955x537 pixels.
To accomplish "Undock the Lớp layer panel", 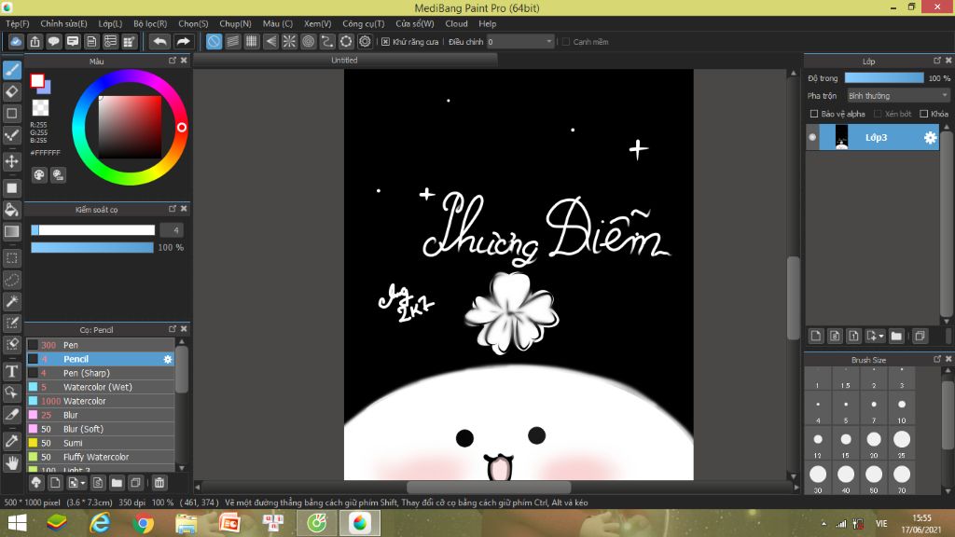I will [x=937, y=61].
